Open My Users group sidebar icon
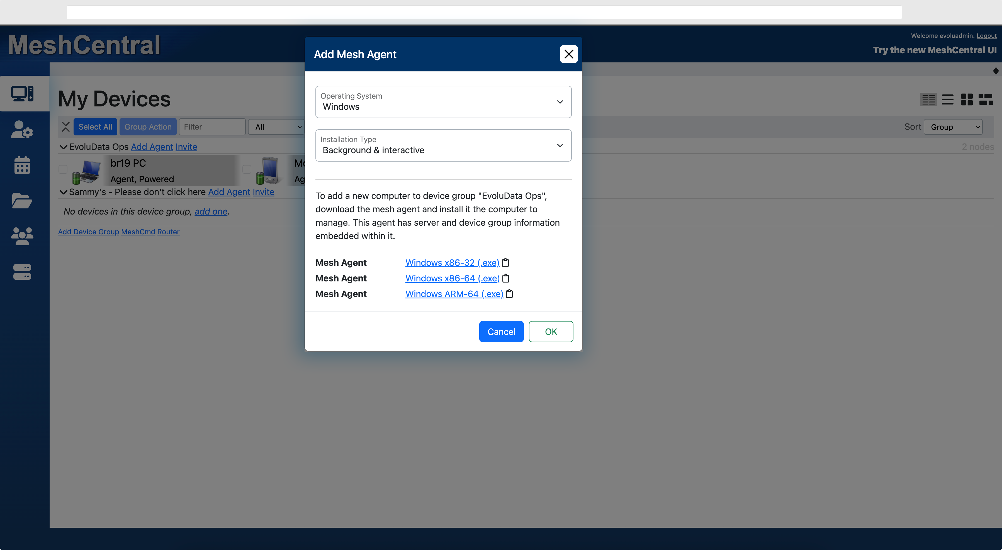This screenshot has height=550, width=1002. coord(22,236)
